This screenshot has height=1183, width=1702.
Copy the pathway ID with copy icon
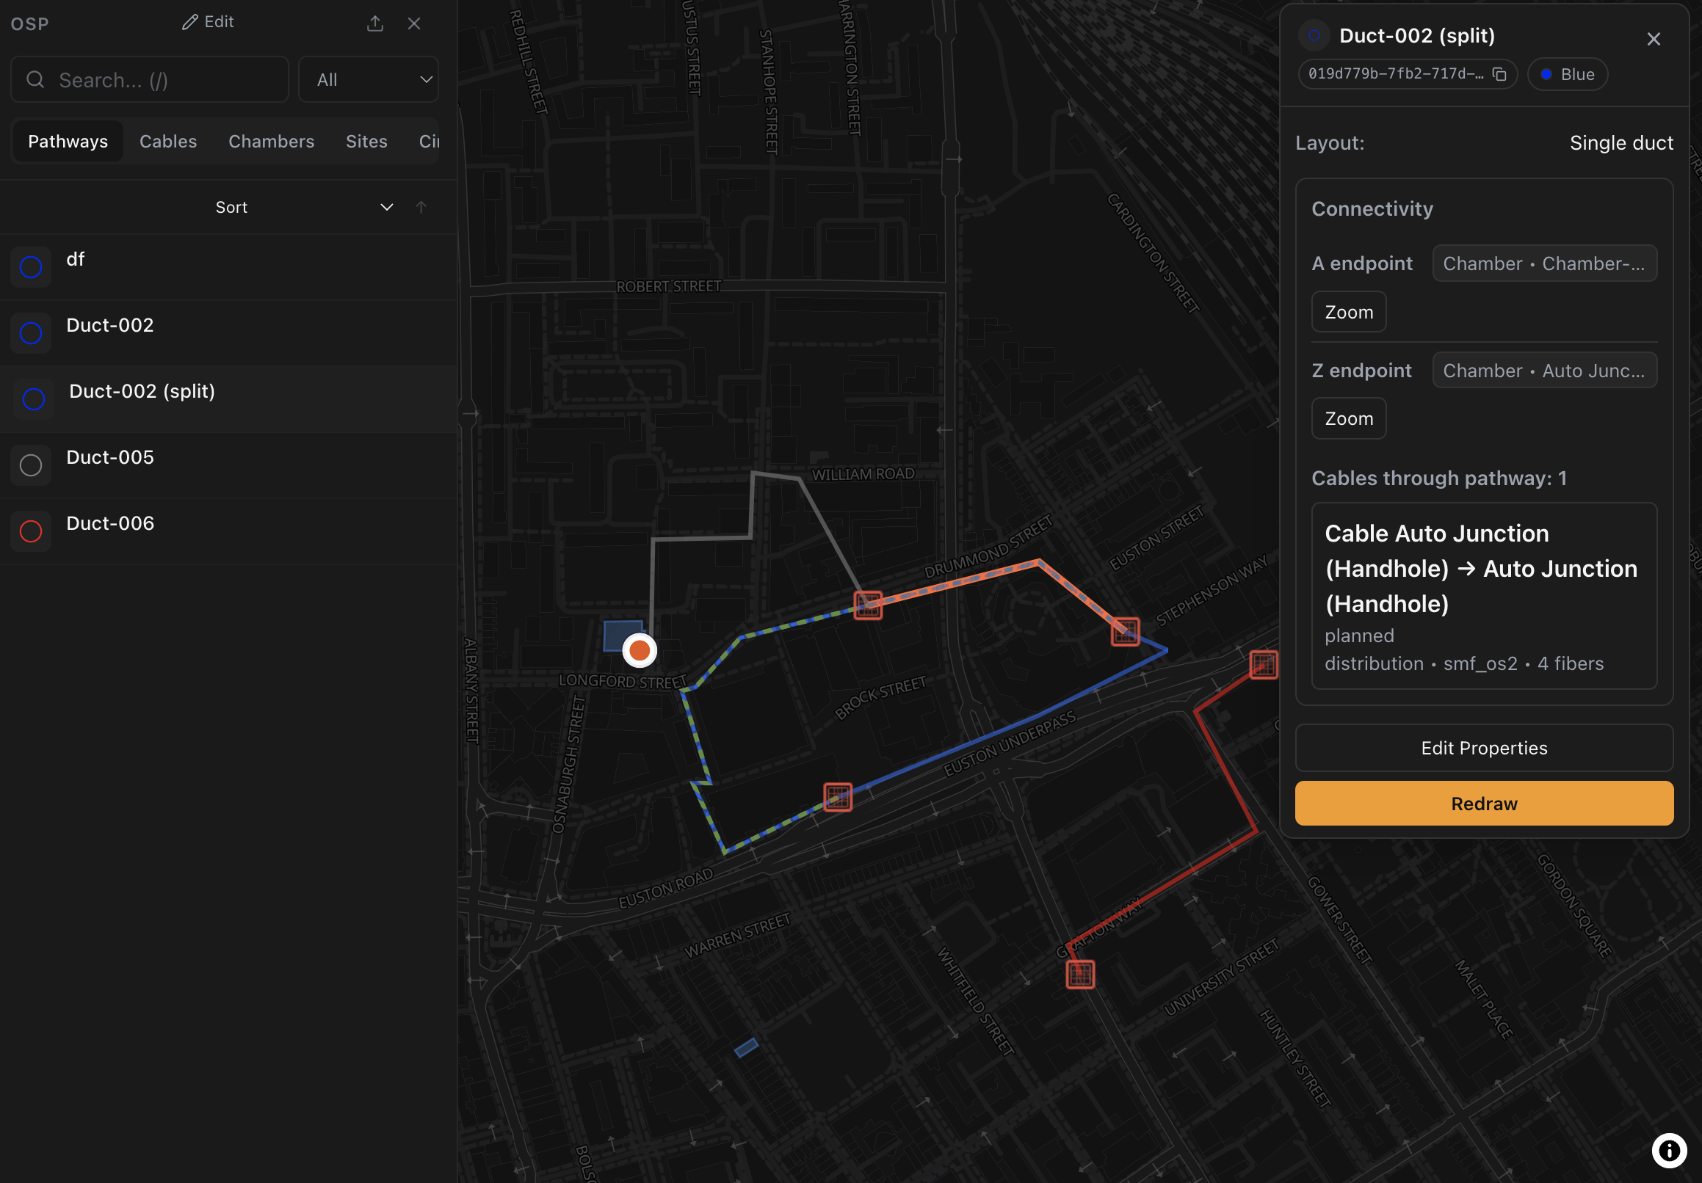[1499, 74]
